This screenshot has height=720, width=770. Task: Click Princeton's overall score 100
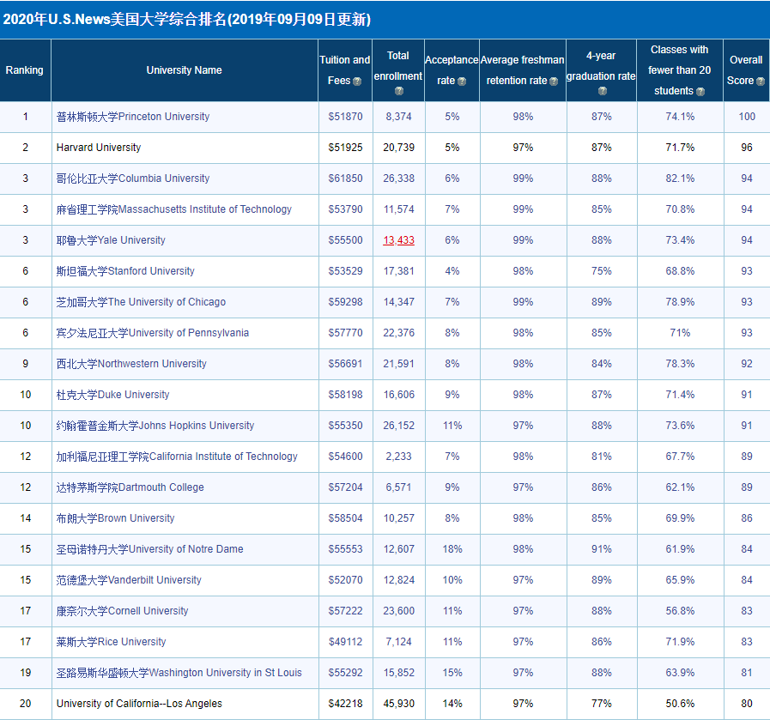click(747, 117)
